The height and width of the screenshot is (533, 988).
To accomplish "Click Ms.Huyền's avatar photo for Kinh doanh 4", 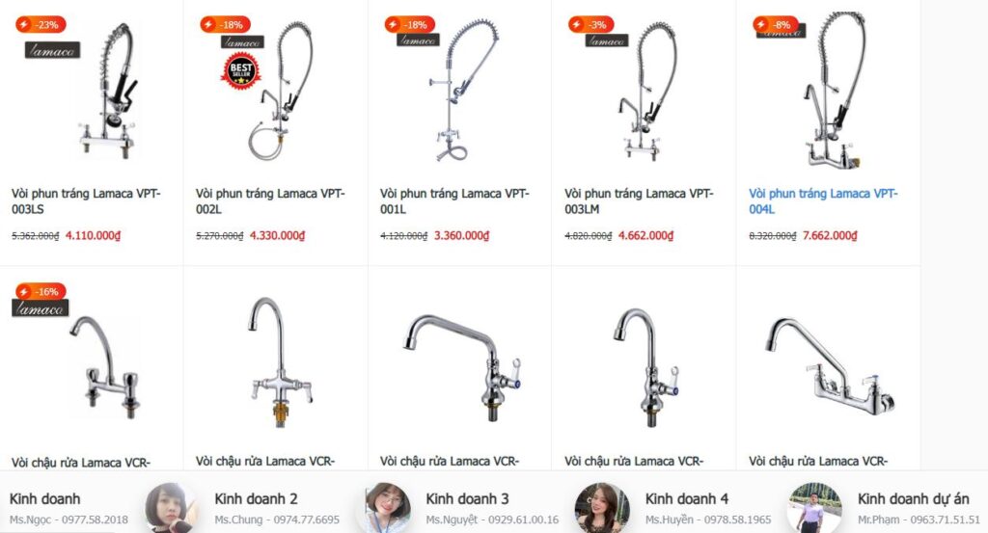I will pyautogui.click(x=600, y=508).
